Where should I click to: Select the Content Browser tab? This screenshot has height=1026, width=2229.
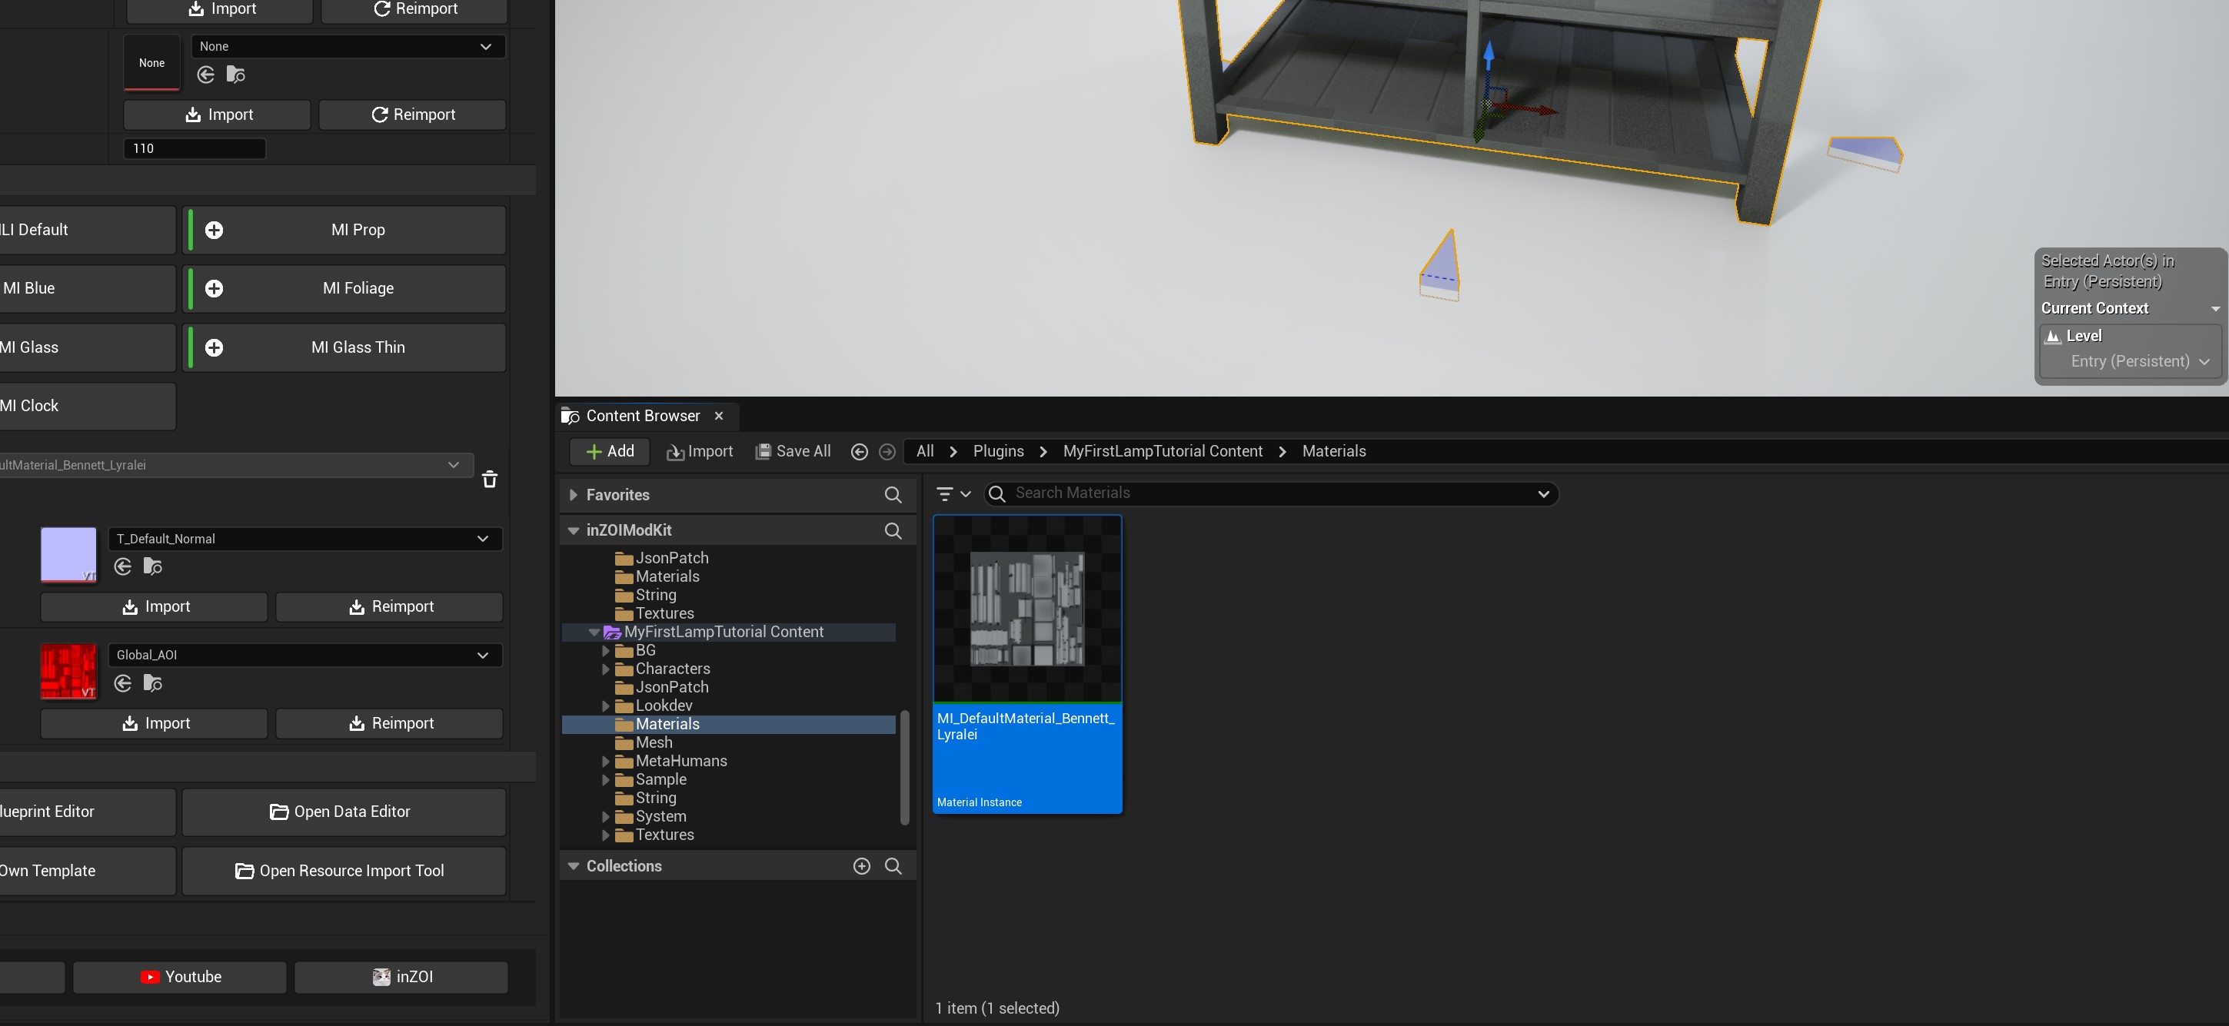643,416
